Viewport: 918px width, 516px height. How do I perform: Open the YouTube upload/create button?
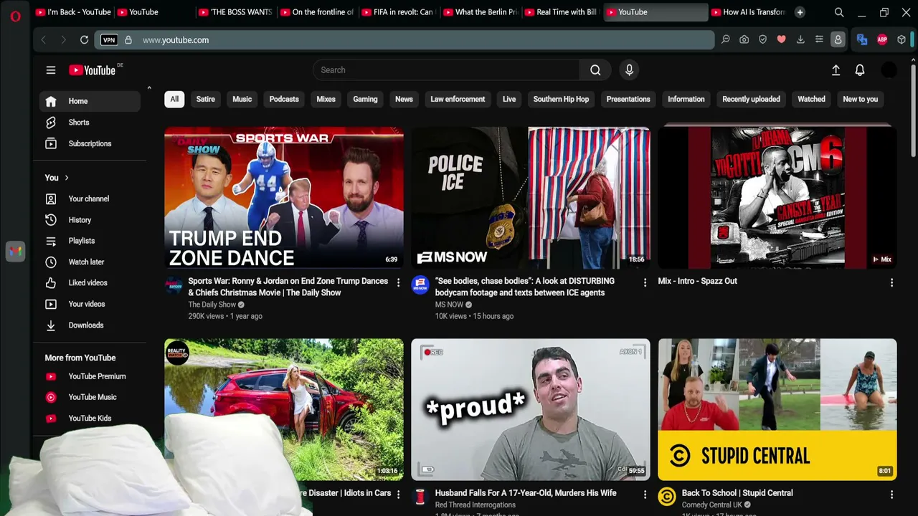coord(836,70)
